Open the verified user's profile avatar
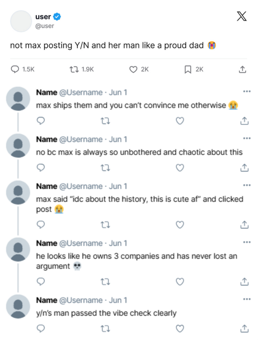Viewport: 258px width, 340px height. tap(21, 21)
